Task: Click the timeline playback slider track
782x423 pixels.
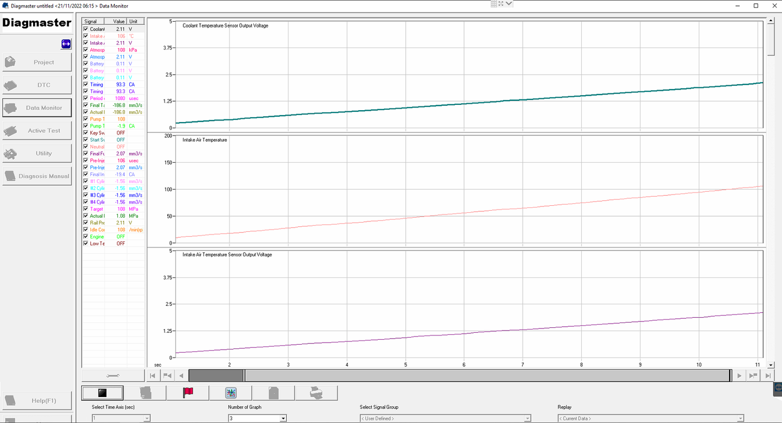Action: (487, 375)
